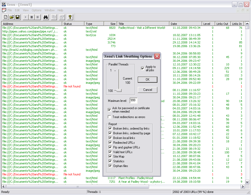
Task: Enable Treat redirections as errors
Action: (x=110, y=117)
